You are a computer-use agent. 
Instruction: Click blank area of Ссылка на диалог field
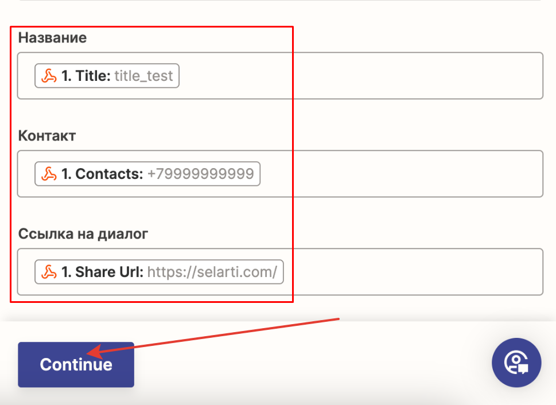[x=413, y=272]
